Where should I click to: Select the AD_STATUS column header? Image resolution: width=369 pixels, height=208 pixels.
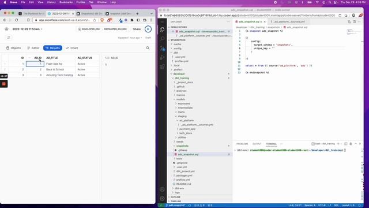[x=85, y=58]
